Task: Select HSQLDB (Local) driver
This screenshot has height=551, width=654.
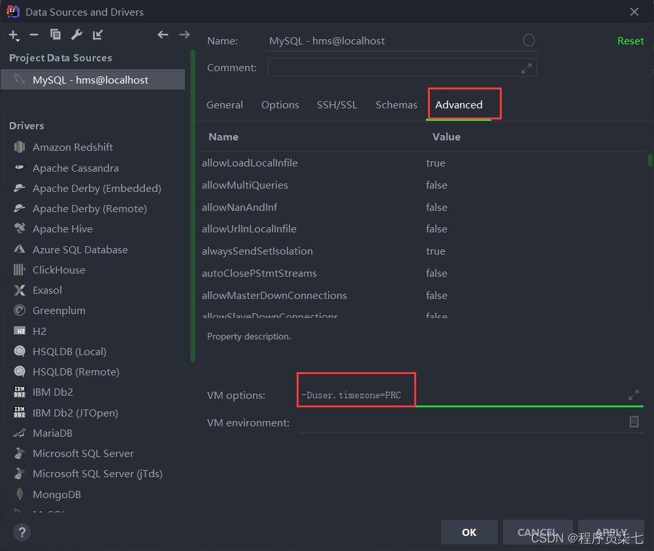Action: coord(69,352)
